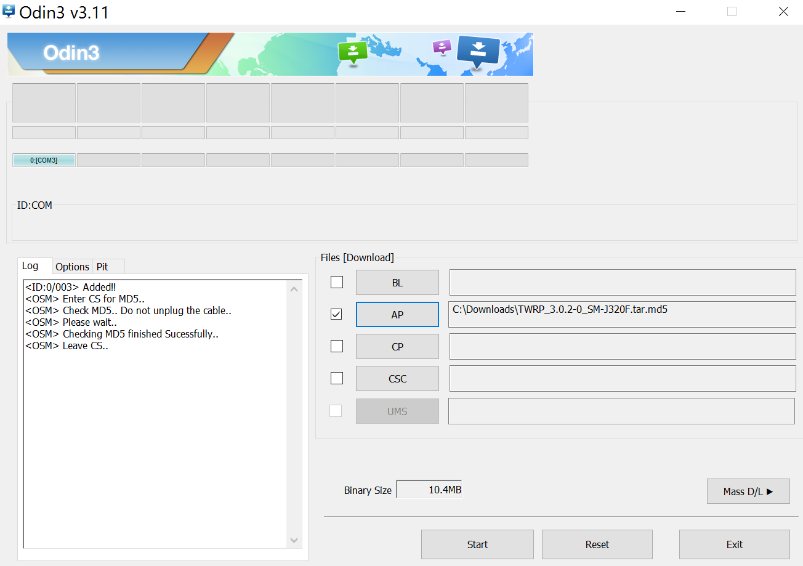
Task: Click the 'Files [Download]' group label
Action: click(x=357, y=257)
